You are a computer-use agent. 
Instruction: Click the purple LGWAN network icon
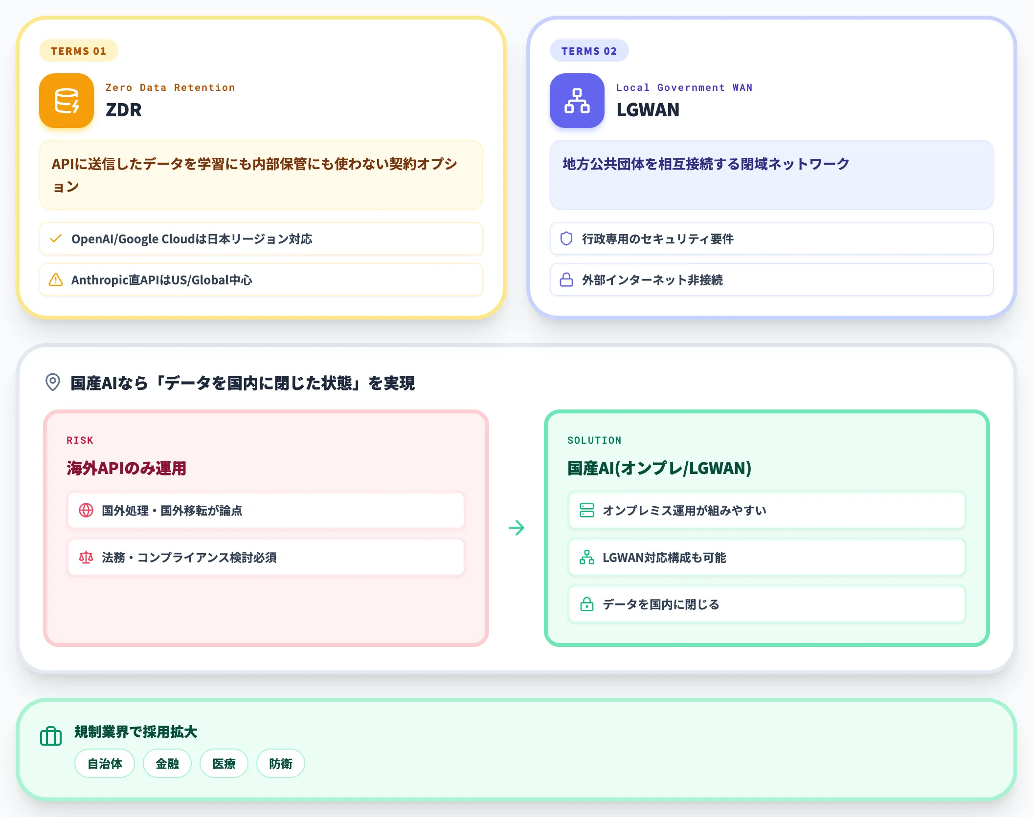[577, 101]
